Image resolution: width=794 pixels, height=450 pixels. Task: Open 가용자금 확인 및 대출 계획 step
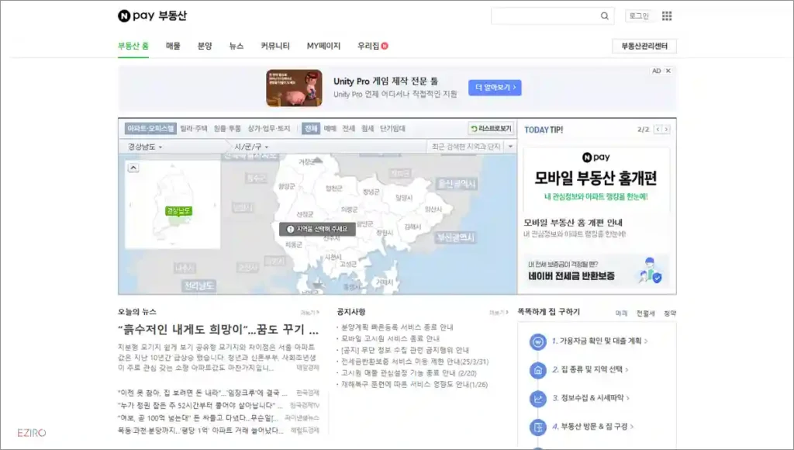[599, 341]
